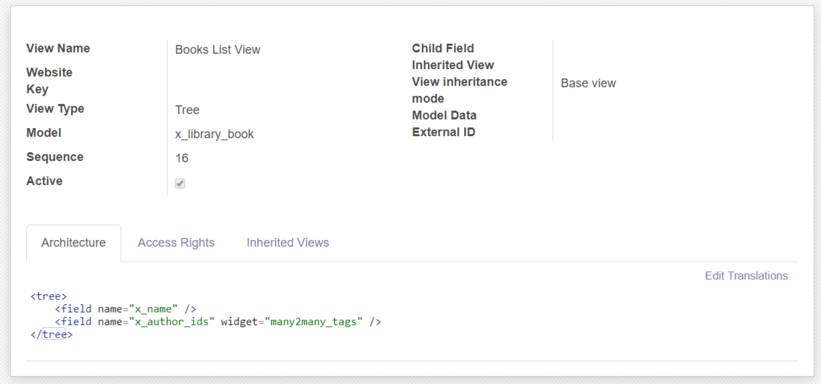Image resolution: width=821 pixels, height=384 pixels.
Task: Click the Inherited View label
Action: point(453,65)
